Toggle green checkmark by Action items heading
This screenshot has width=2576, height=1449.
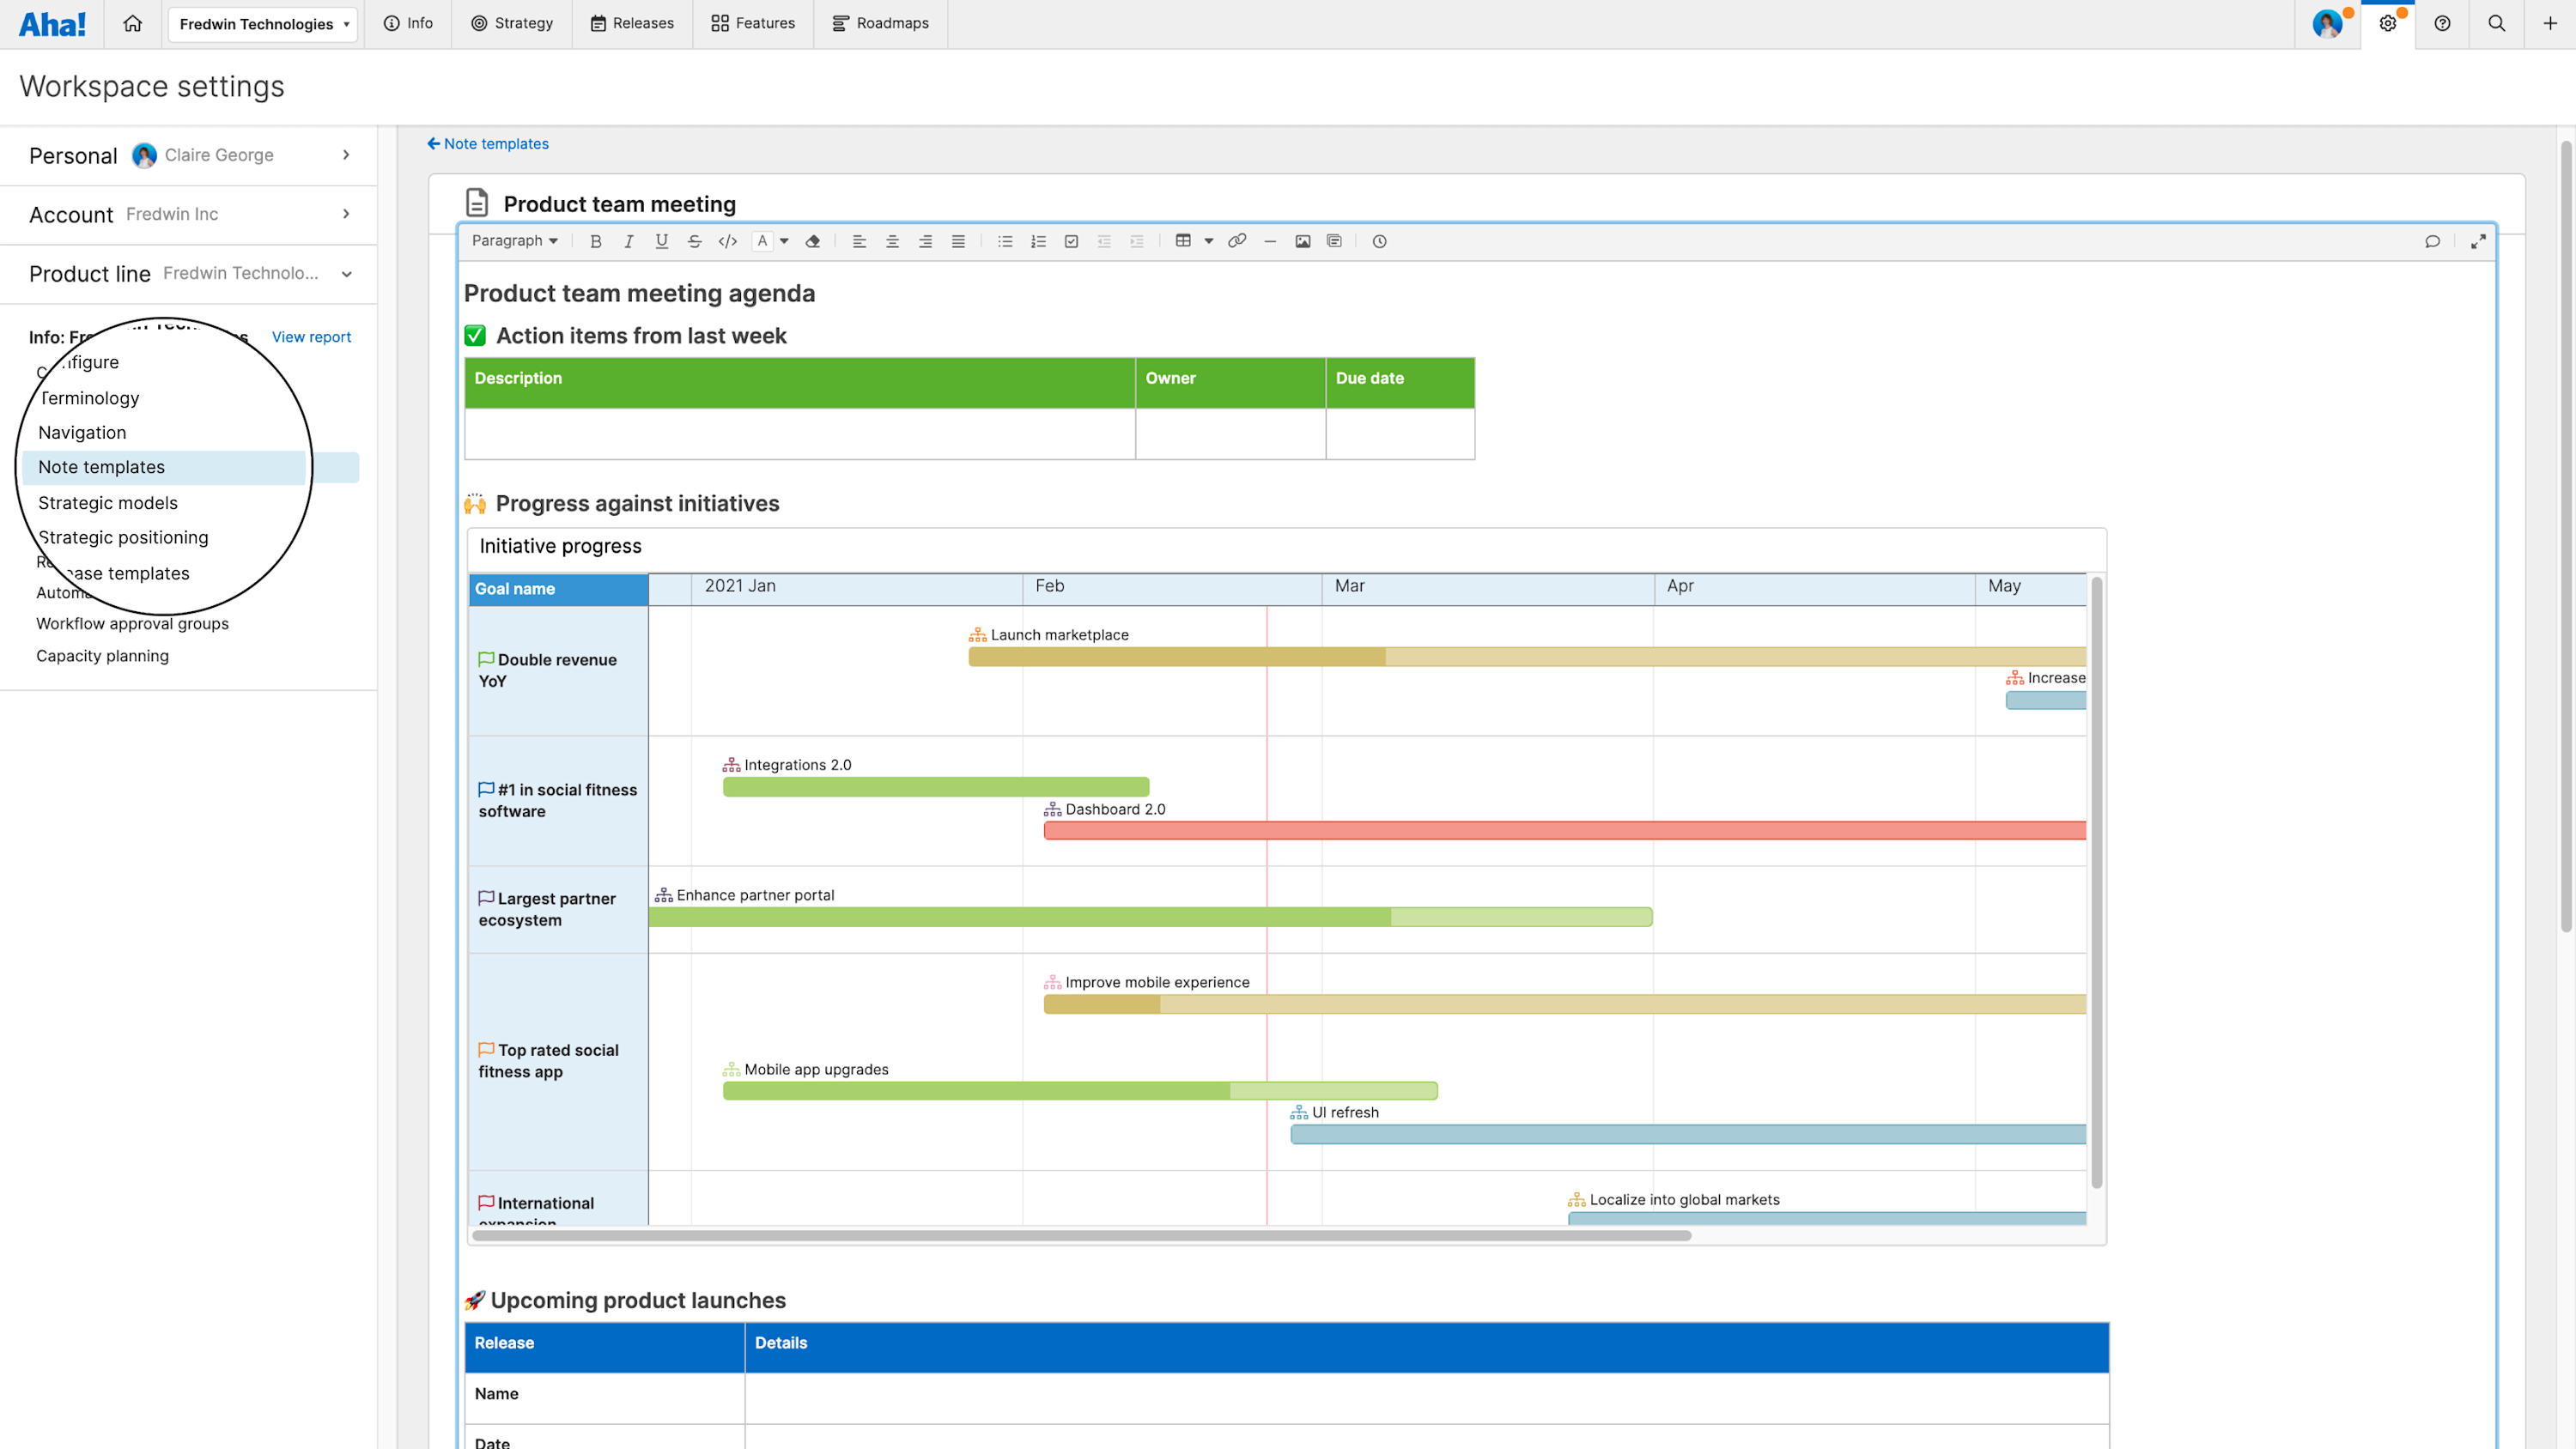[x=475, y=336]
